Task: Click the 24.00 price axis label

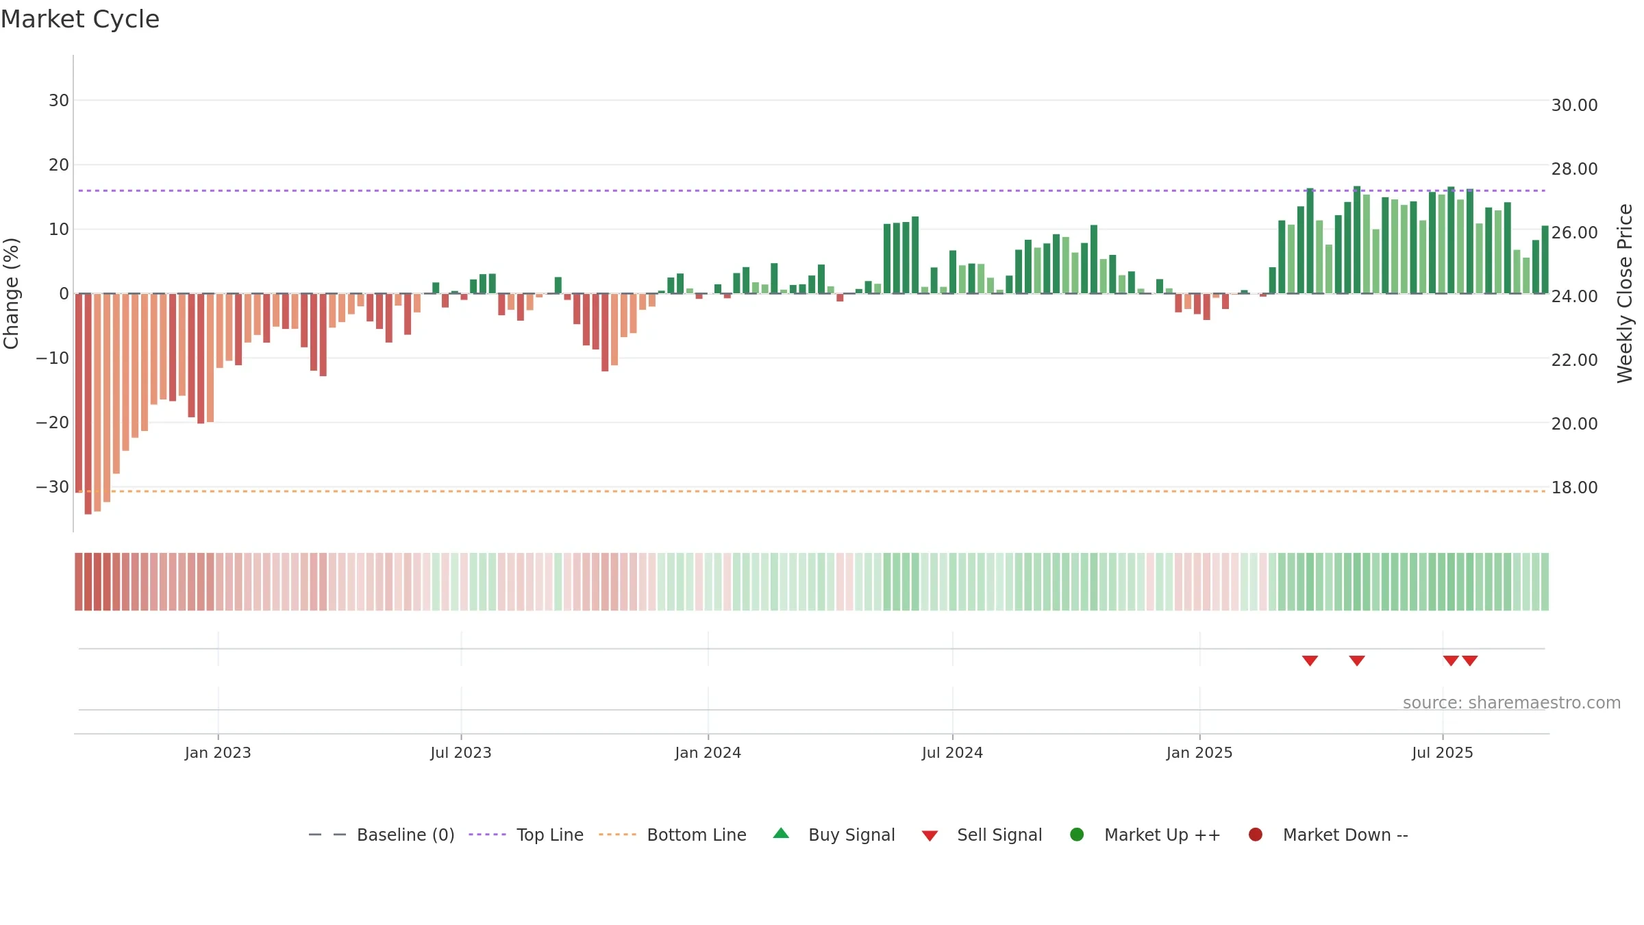Action: coord(1574,296)
